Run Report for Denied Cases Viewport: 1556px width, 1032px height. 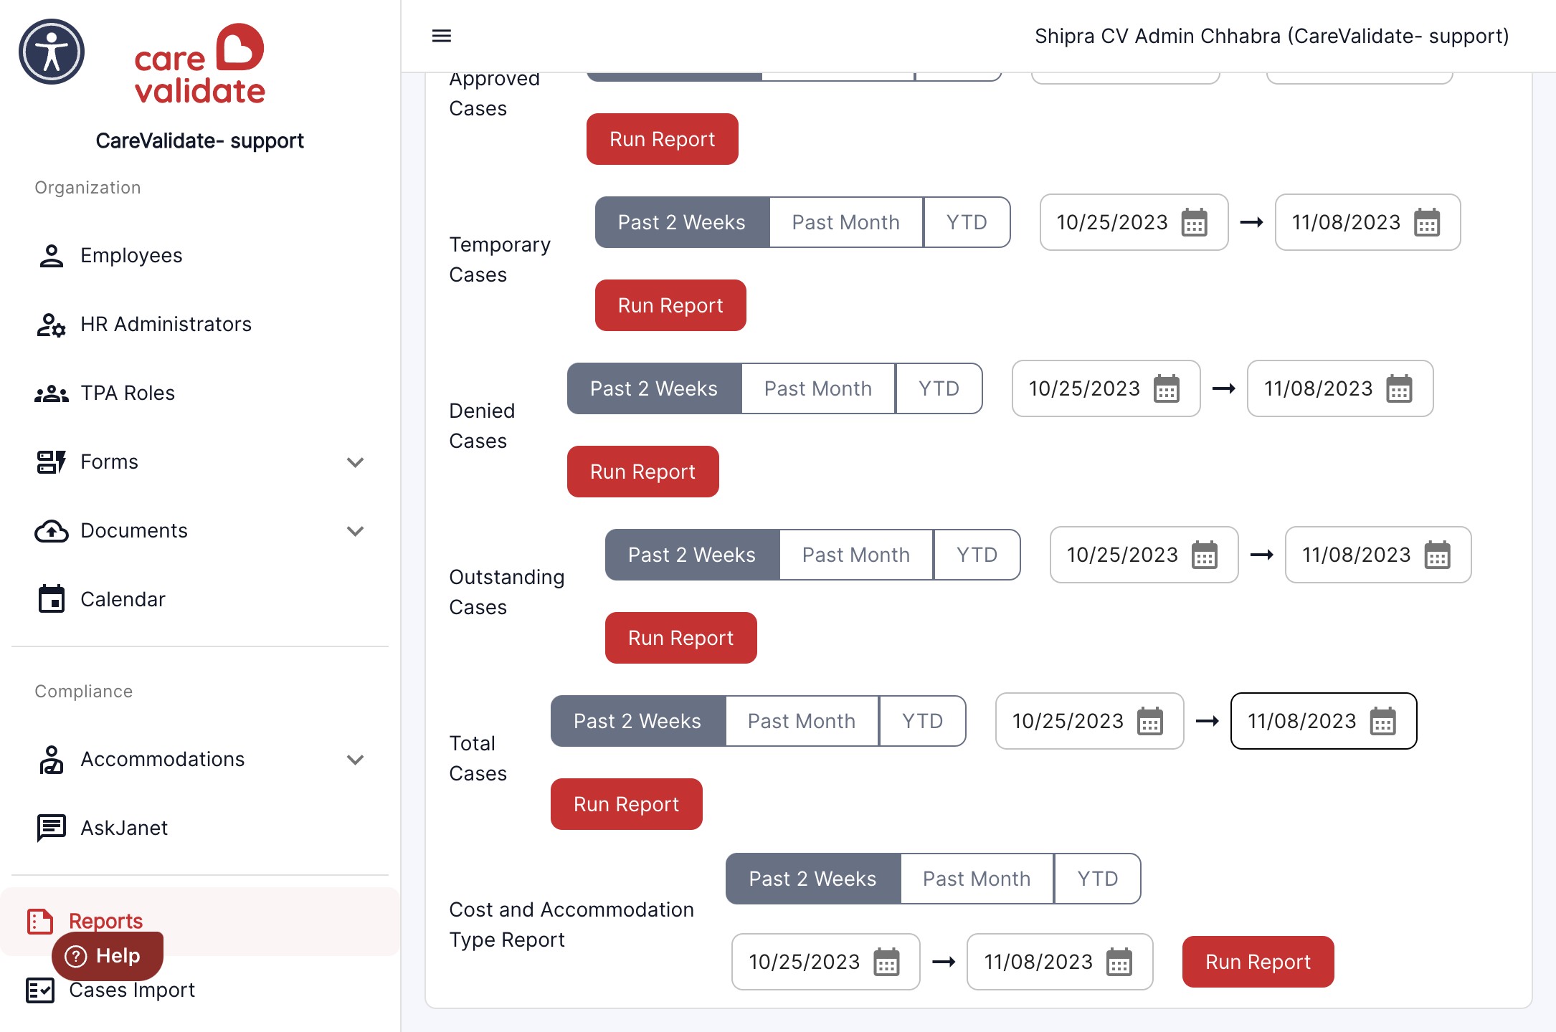(x=642, y=472)
